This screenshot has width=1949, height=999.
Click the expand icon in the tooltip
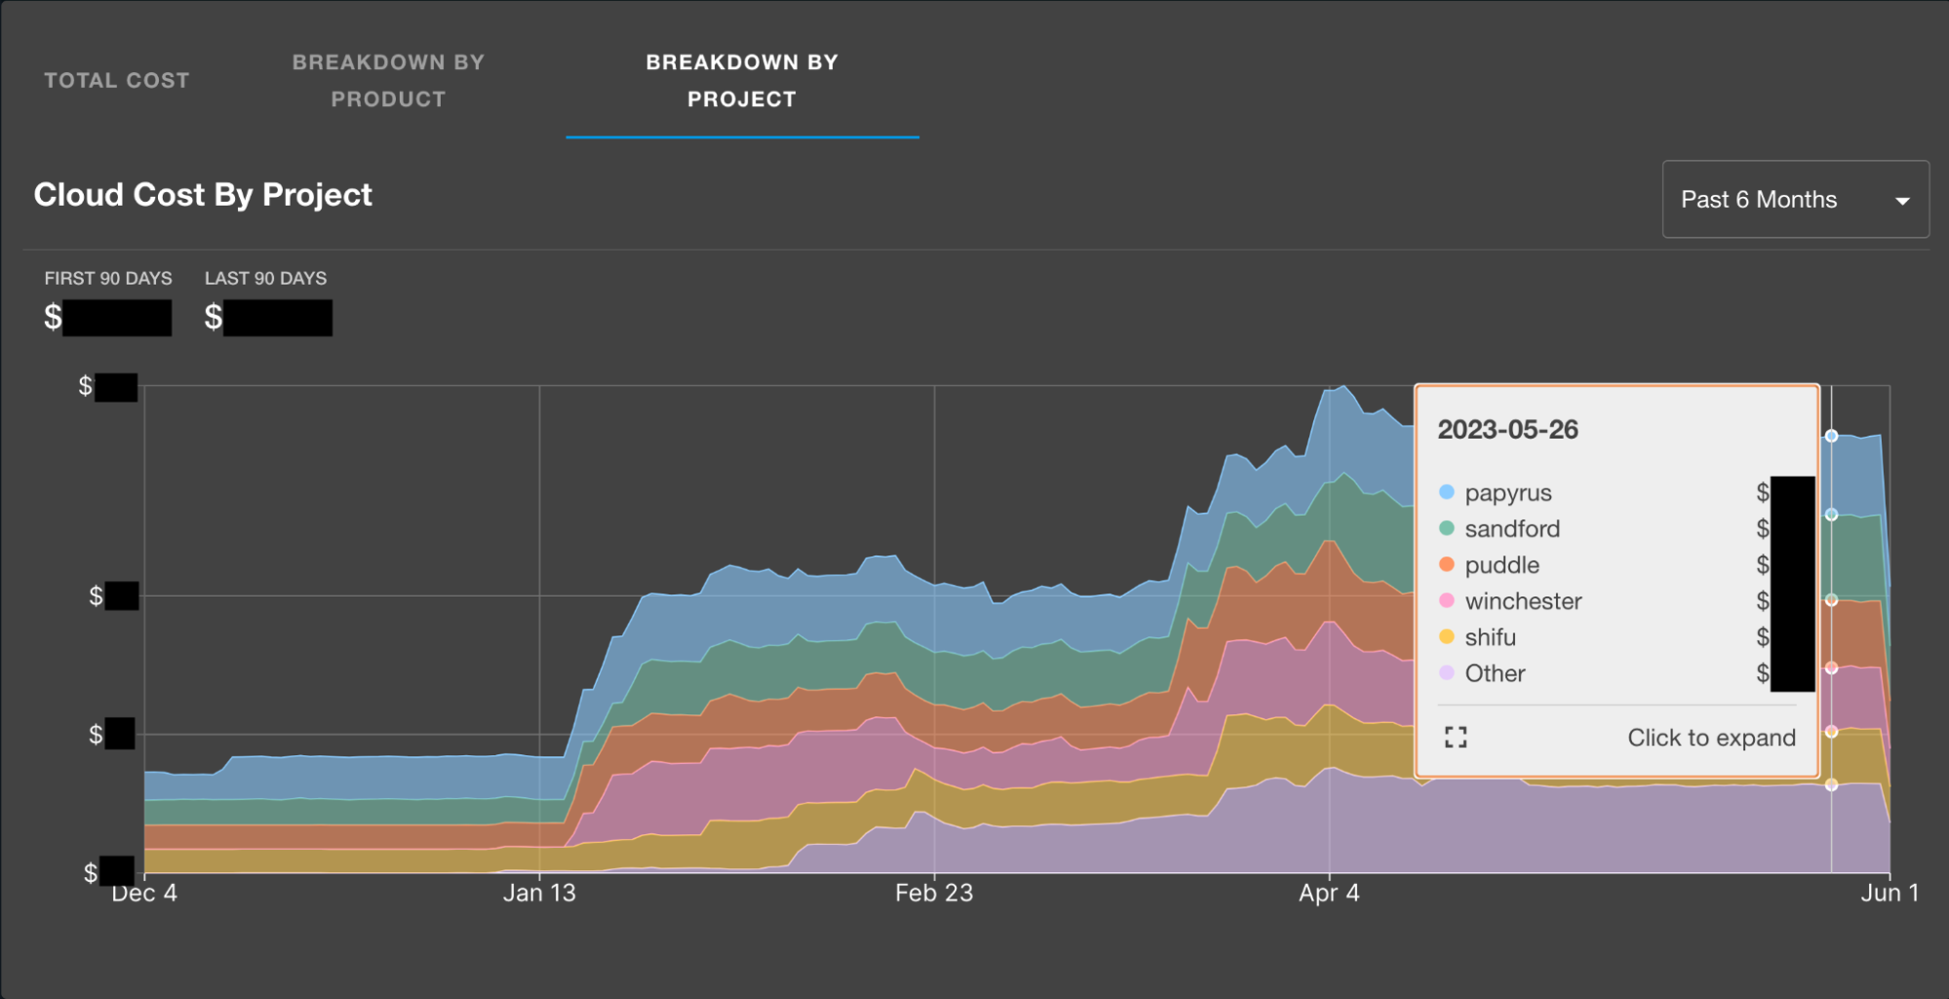(x=1455, y=738)
